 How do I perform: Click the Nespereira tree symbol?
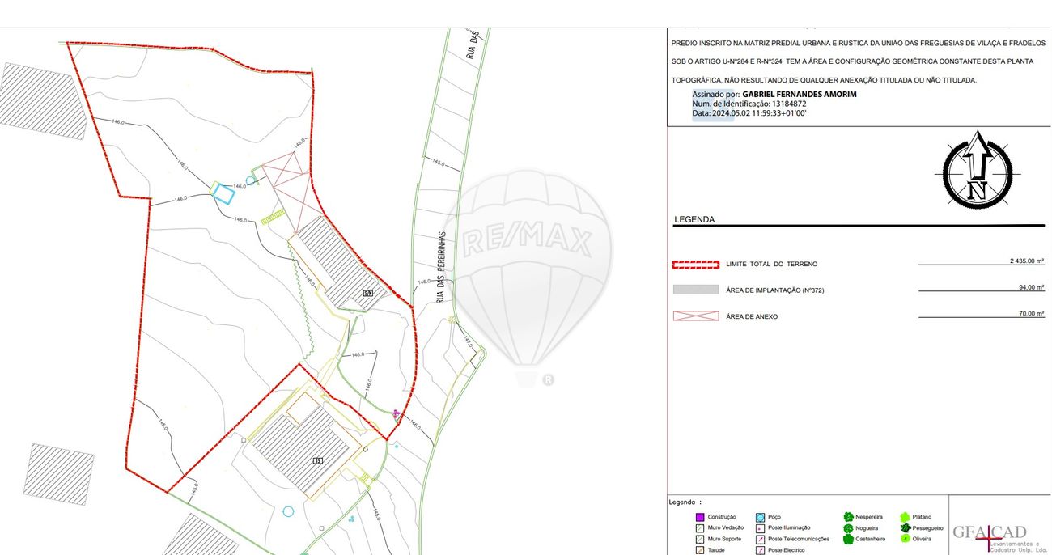point(848,516)
